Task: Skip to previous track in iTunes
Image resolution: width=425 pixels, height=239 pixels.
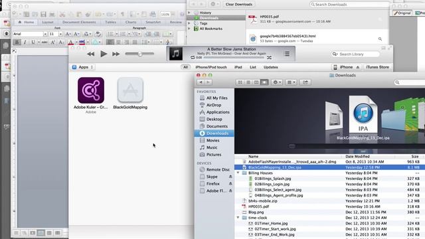Action: coord(91,54)
